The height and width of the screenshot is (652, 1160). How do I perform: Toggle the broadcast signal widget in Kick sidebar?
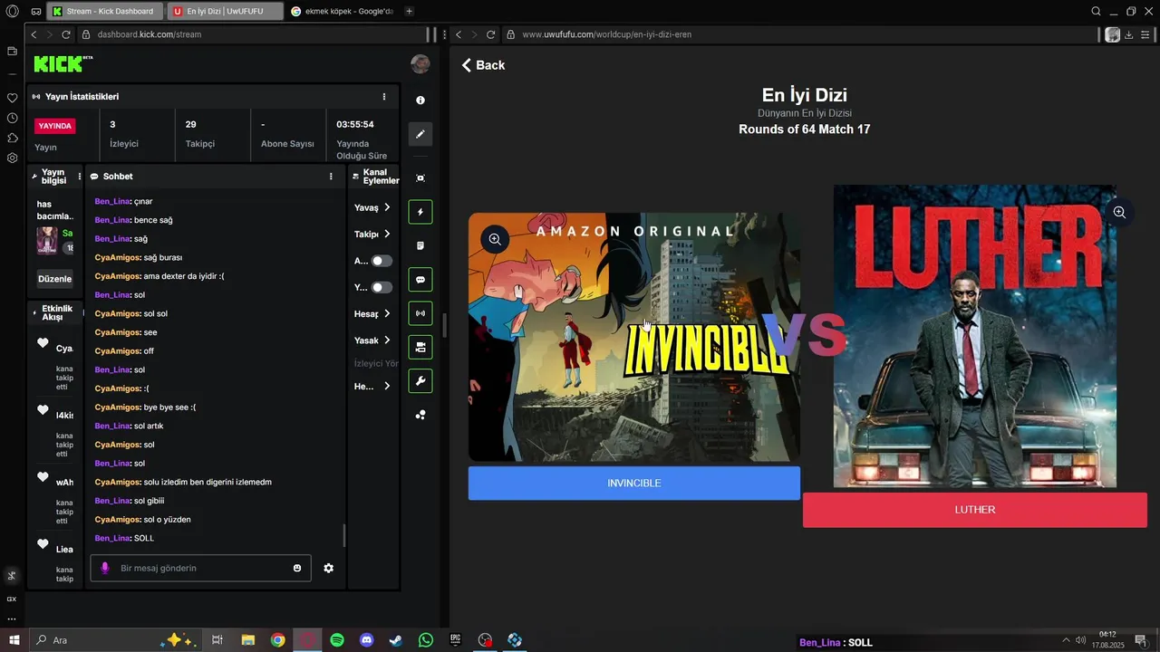(420, 313)
